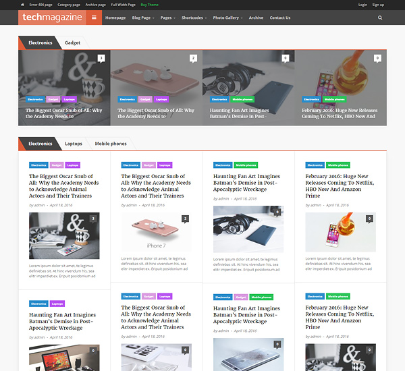
Task: Expand the Shortcodes dropdown menu
Action: 194,18
